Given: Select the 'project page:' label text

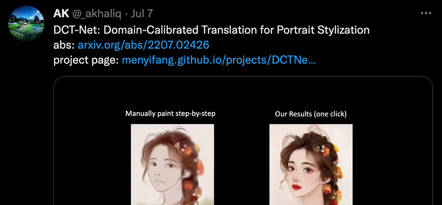Looking at the screenshot, I should (x=86, y=60).
